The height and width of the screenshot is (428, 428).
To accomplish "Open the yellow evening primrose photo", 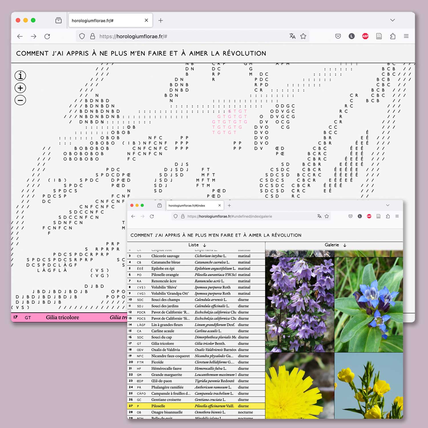I will [369, 386].
